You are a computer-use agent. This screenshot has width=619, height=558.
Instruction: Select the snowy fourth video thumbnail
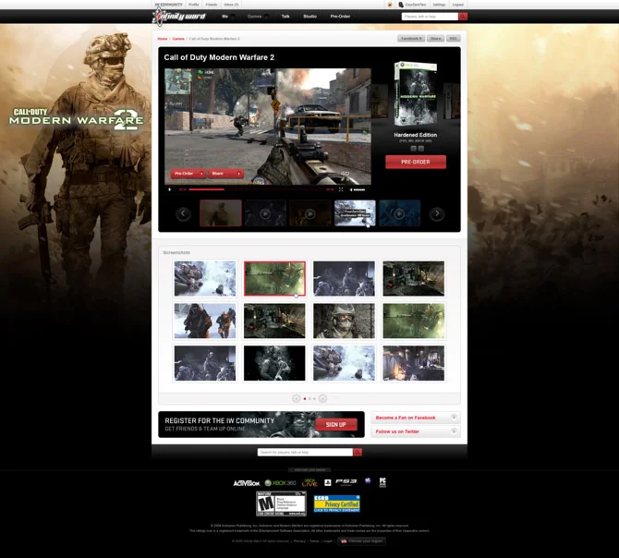pos(355,213)
